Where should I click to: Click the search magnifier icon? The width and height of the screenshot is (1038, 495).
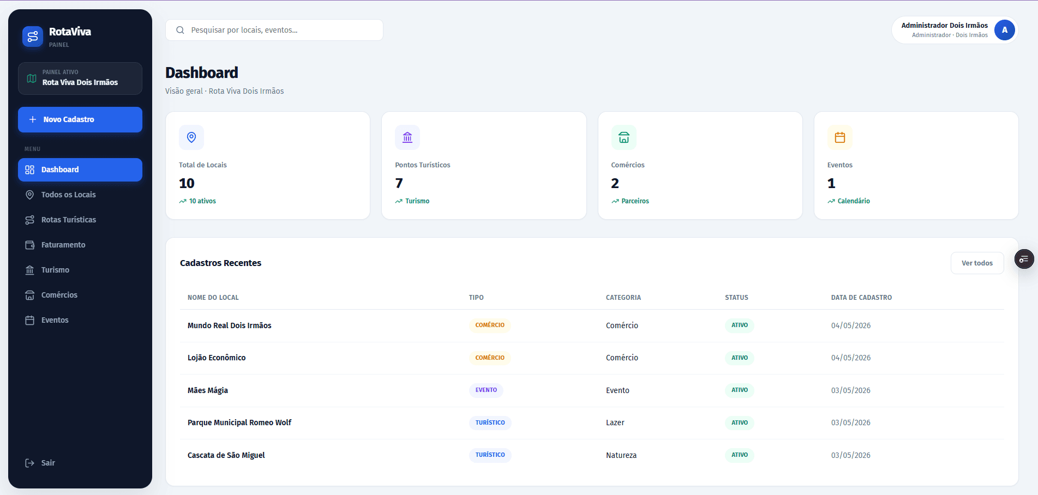pos(180,30)
